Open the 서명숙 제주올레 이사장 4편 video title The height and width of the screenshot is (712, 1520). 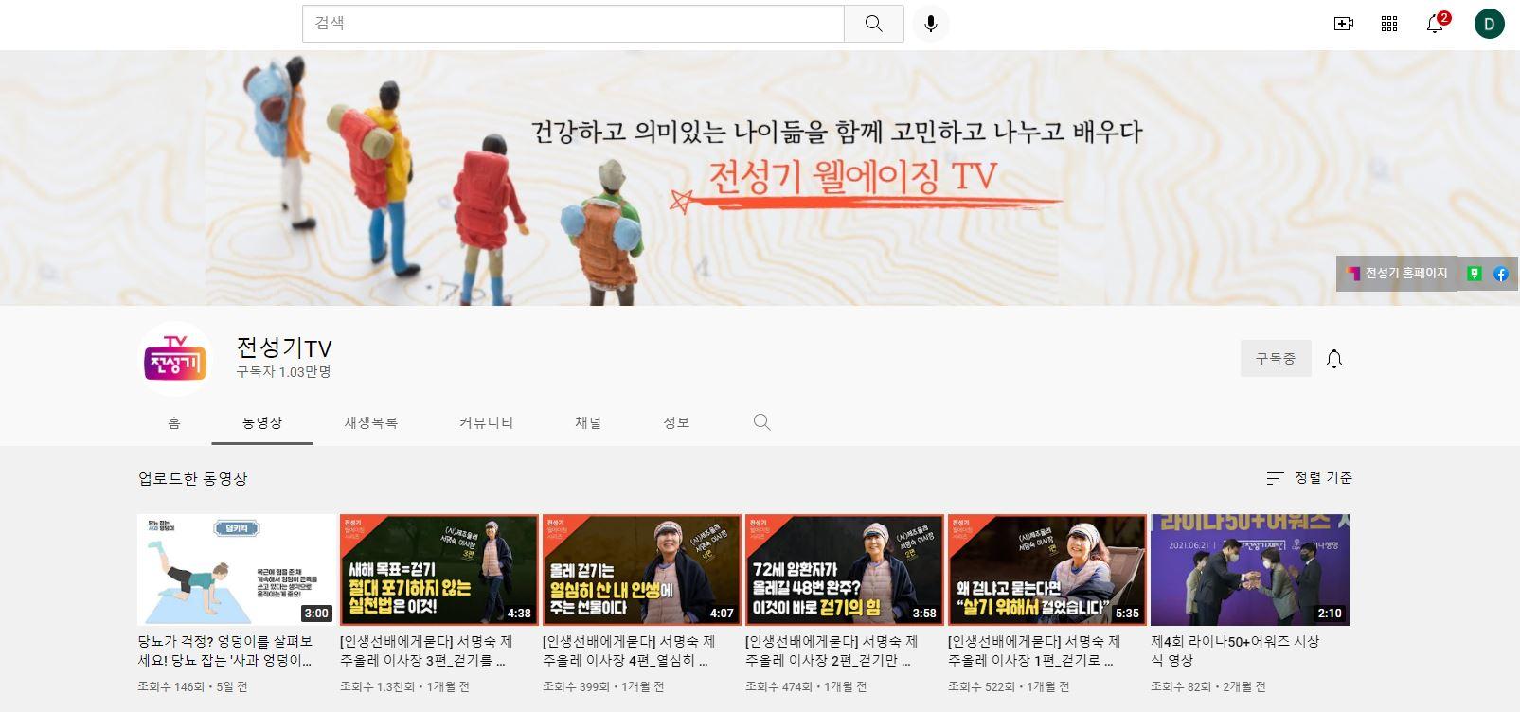pyautogui.click(x=629, y=650)
